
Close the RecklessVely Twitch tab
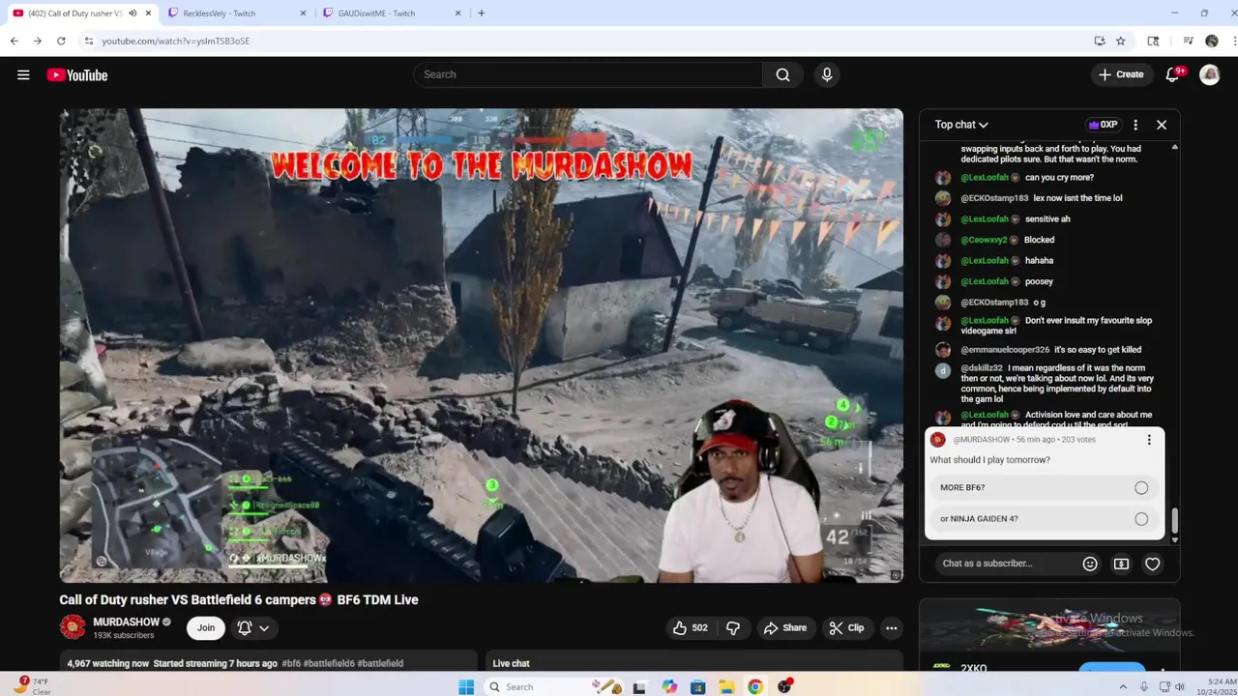coord(303,14)
